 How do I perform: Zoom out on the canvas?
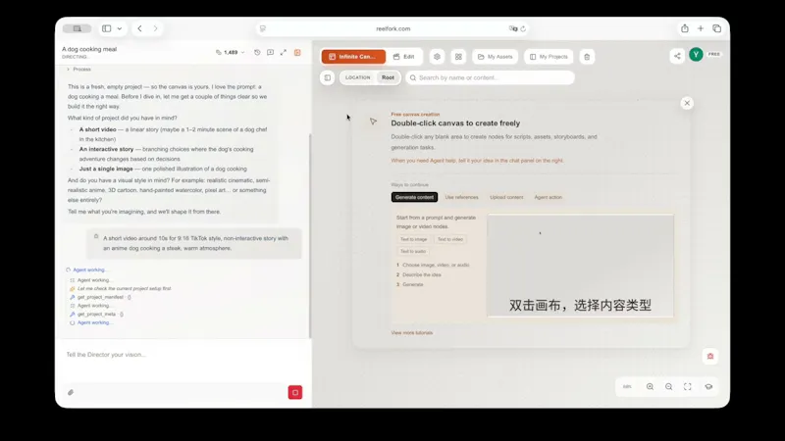(669, 386)
